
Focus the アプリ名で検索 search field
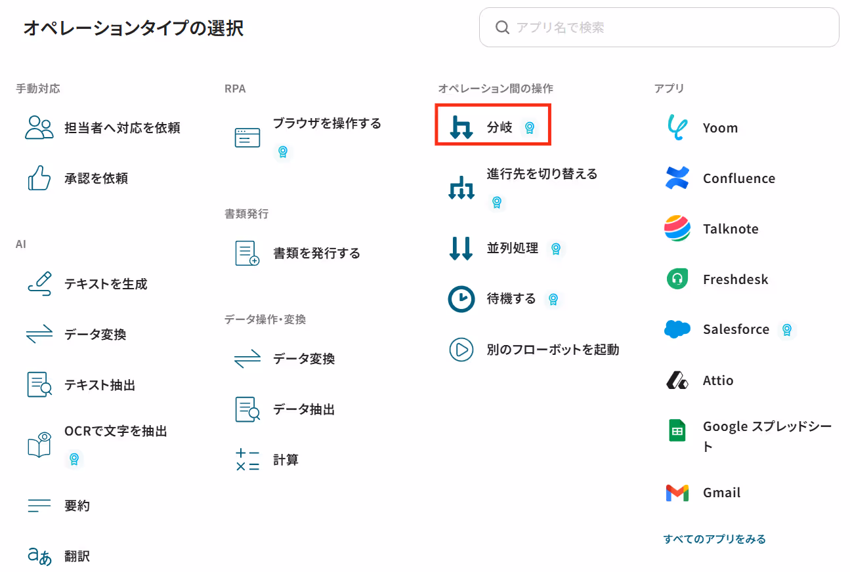click(x=659, y=28)
